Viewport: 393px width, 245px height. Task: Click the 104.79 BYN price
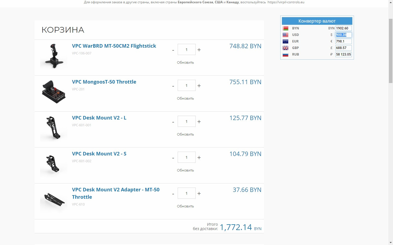pyautogui.click(x=245, y=154)
